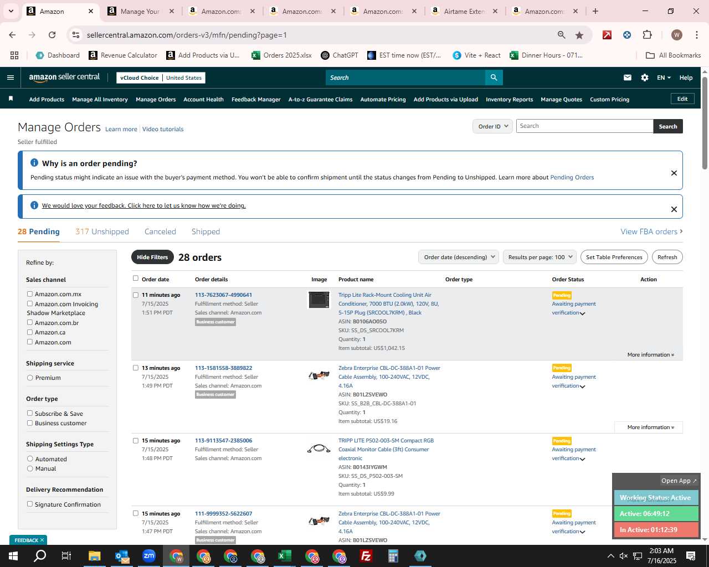Screen dimensions: 709x567
Task: Select Automated shipping settings type
Action: click(x=30, y=458)
